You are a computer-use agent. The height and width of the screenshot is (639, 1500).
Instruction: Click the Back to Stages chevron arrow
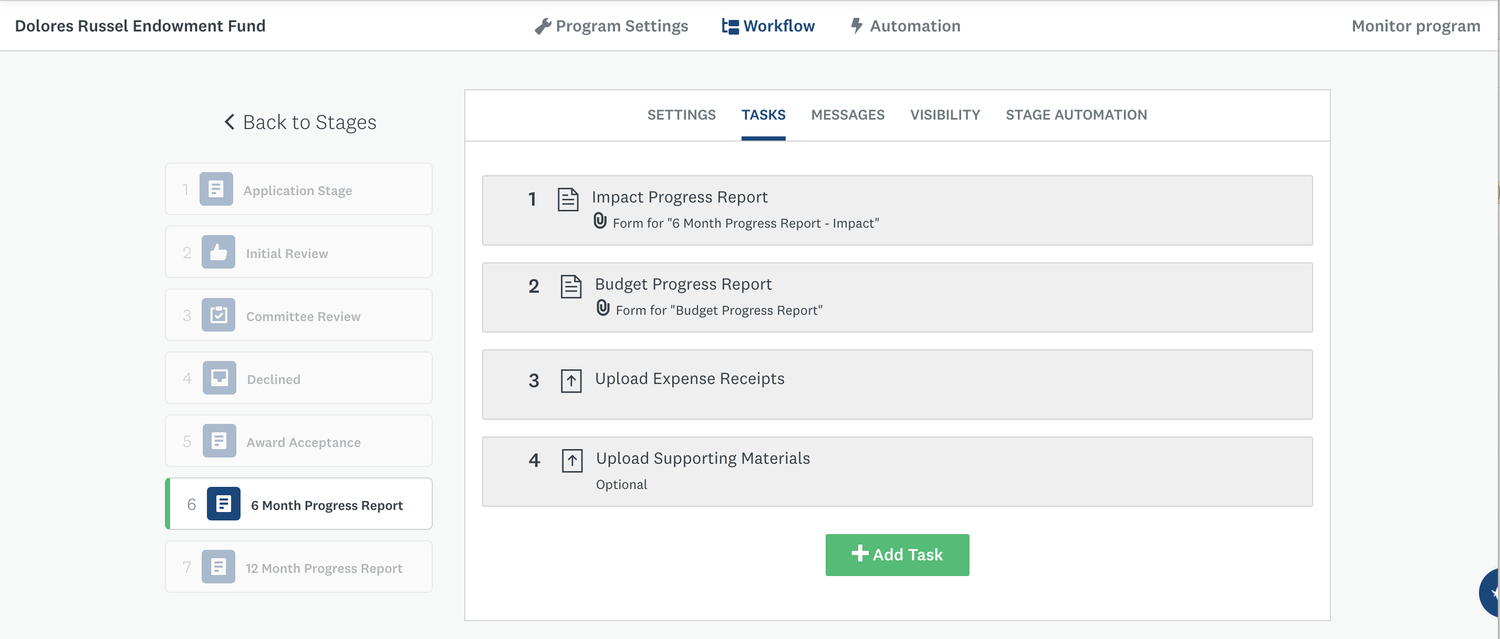tap(230, 122)
